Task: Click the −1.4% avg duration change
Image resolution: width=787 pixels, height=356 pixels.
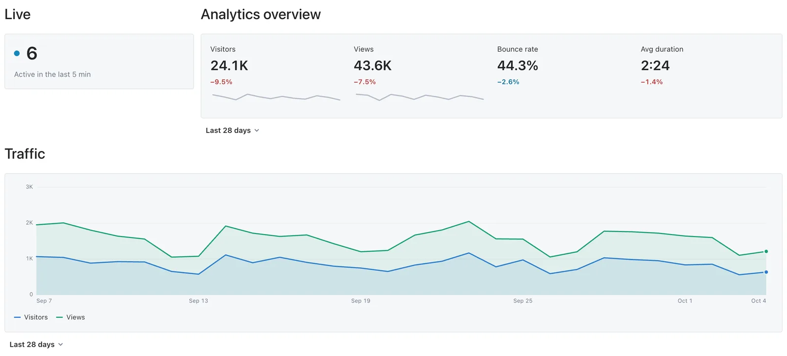Action: pos(652,82)
